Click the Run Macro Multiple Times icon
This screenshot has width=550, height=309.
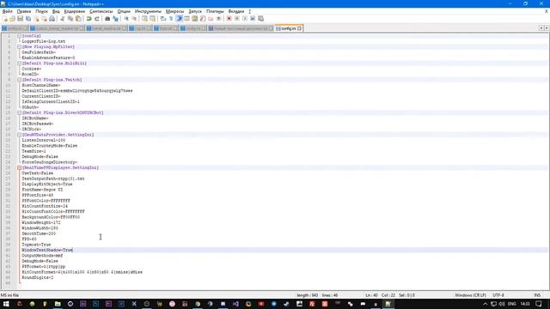pos(253,19)
